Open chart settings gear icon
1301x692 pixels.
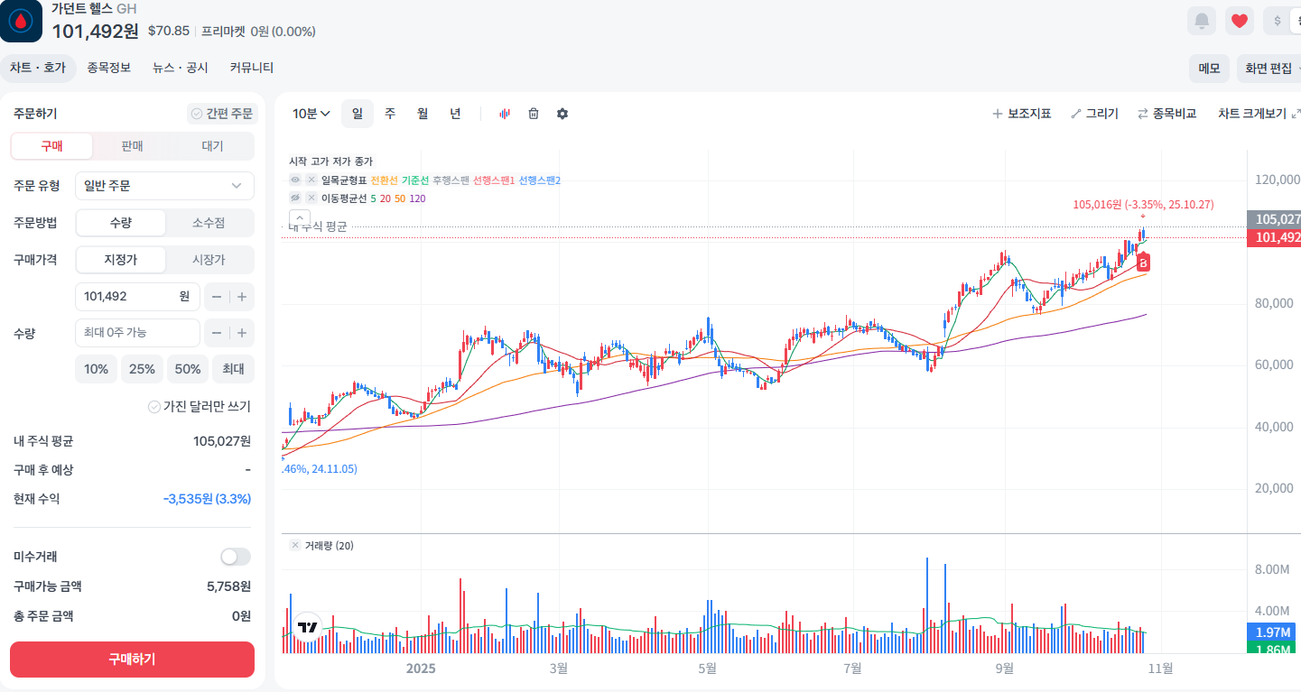point(562,114)
